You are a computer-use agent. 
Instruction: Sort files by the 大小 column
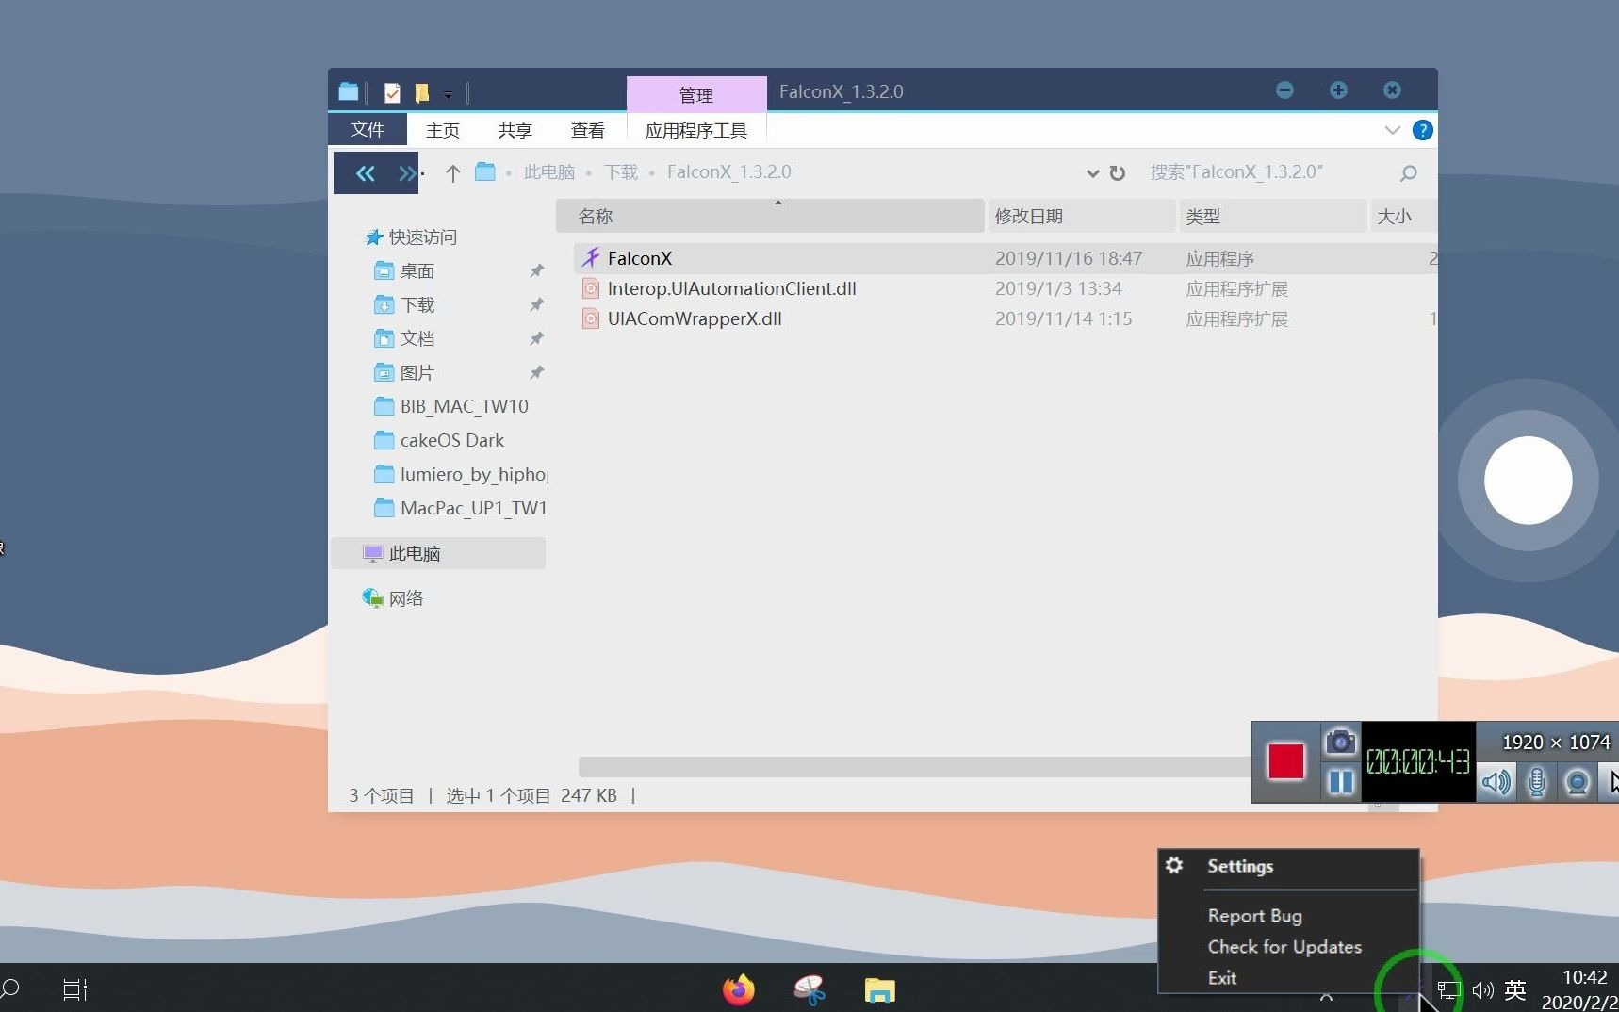(x=1403, y=216)
